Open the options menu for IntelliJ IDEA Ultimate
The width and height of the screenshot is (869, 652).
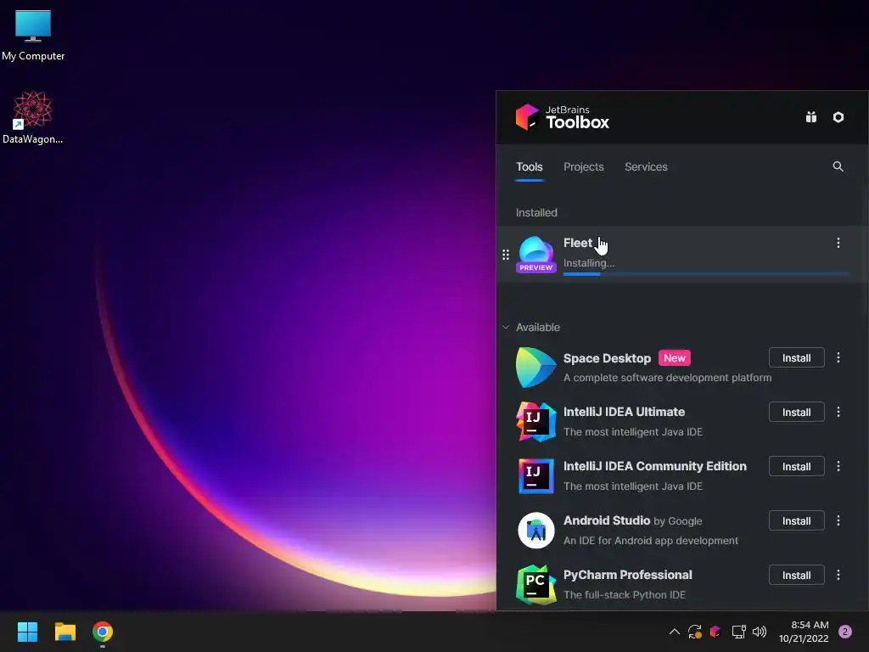[838, 412]
